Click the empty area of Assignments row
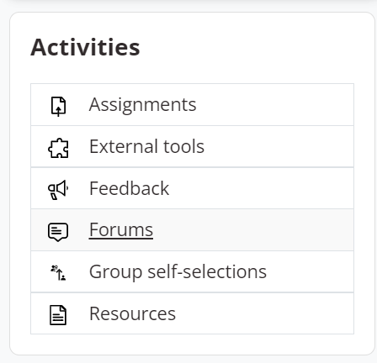The width and height of the screenshot is (377, 363). tap(275, 105)
